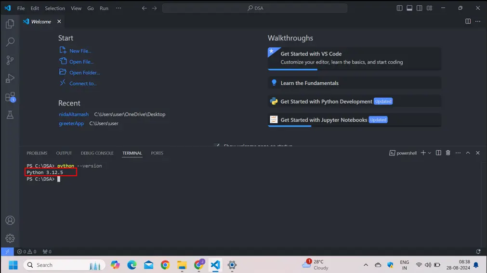Open terminal panel more actions ellipsis
Screen dimensions: 487x273
(x=458, y=153)
